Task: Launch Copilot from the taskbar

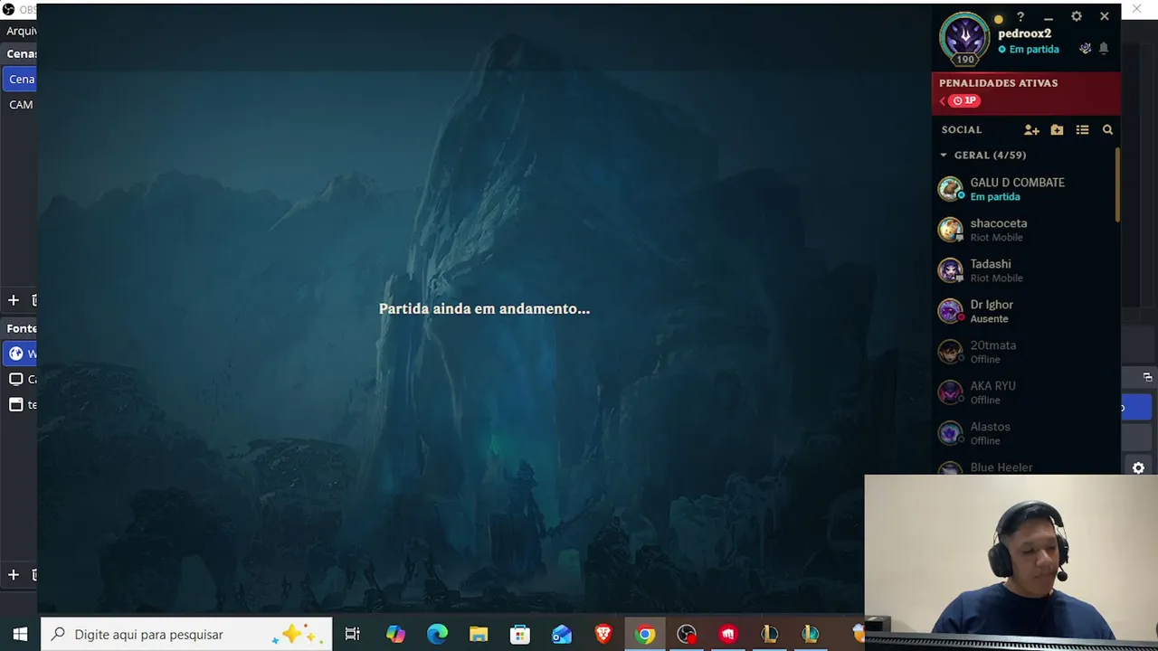Action: coord(395,635)
